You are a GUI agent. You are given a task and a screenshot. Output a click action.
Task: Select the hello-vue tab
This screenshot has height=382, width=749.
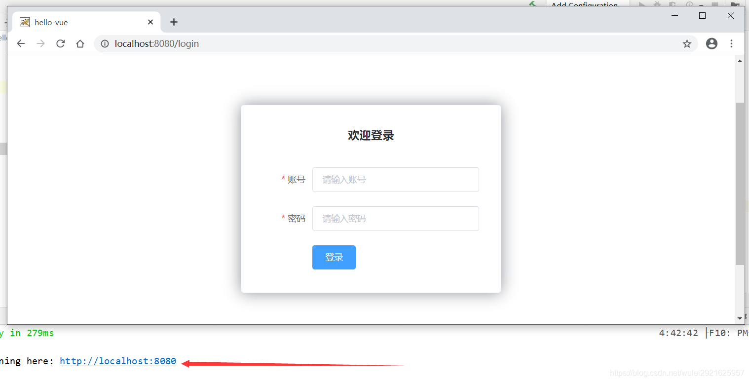click(86, 22)
